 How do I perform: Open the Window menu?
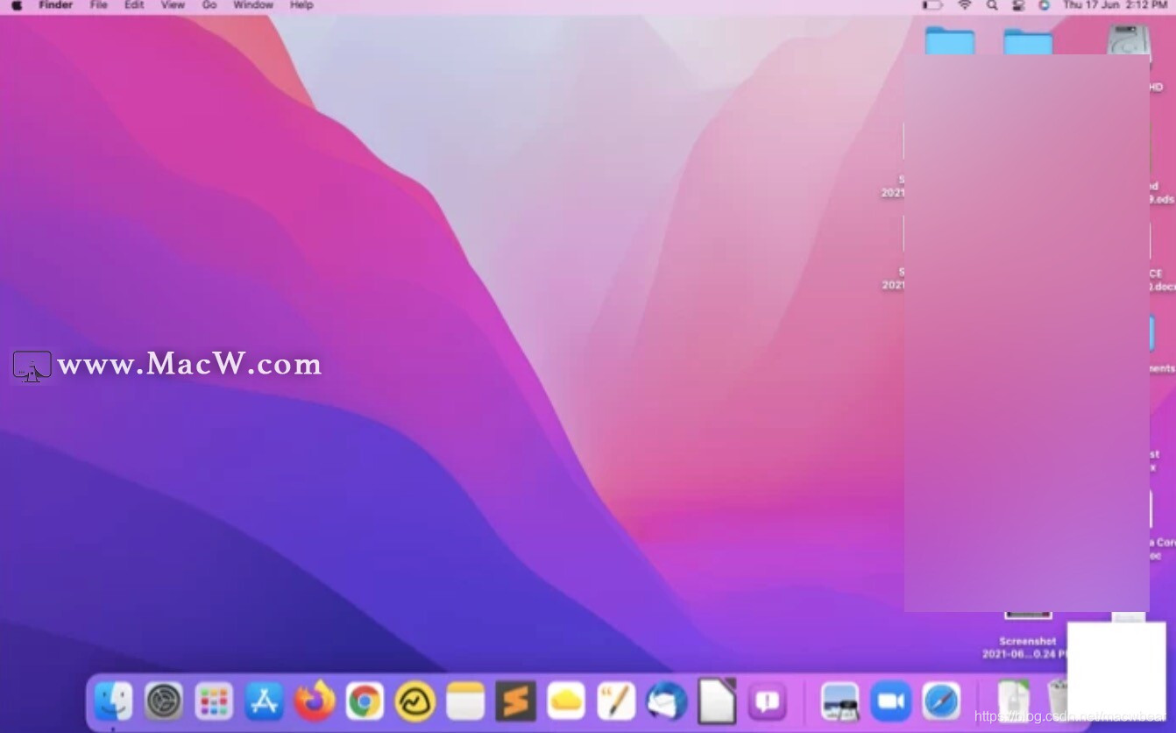coord(253,5)
